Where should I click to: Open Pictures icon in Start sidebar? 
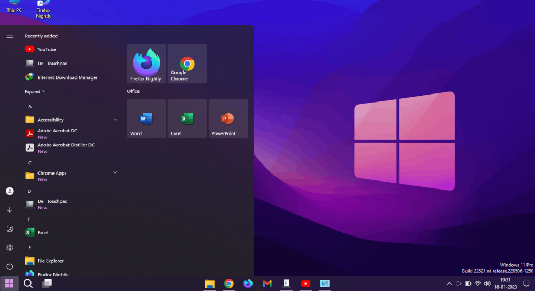[x=10, y=229]
